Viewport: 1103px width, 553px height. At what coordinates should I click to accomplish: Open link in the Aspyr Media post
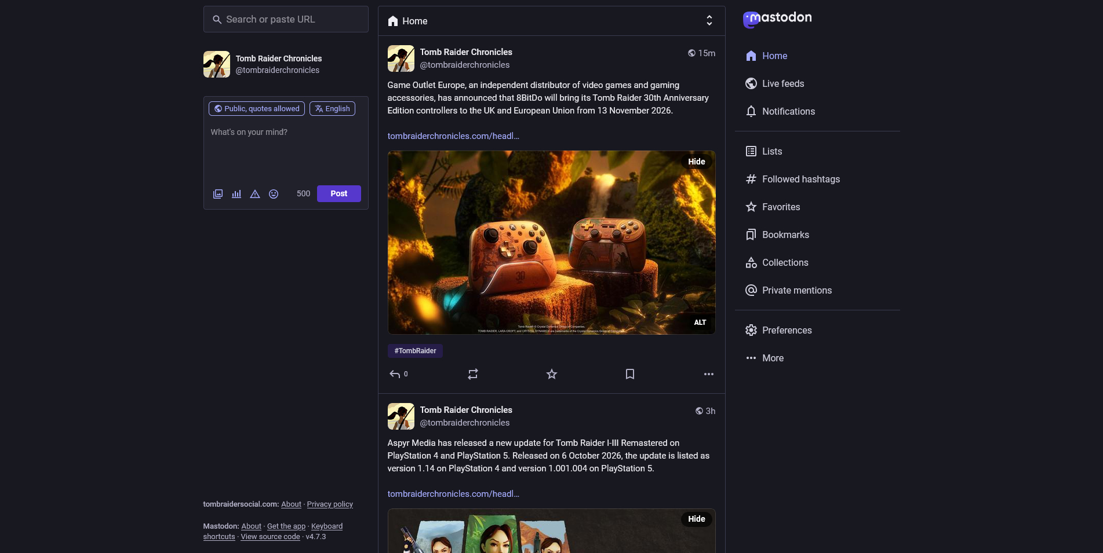pos(453,494)
